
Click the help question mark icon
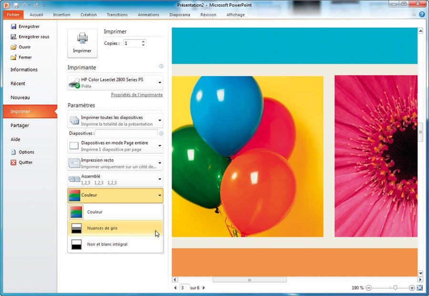pos(422,15)
